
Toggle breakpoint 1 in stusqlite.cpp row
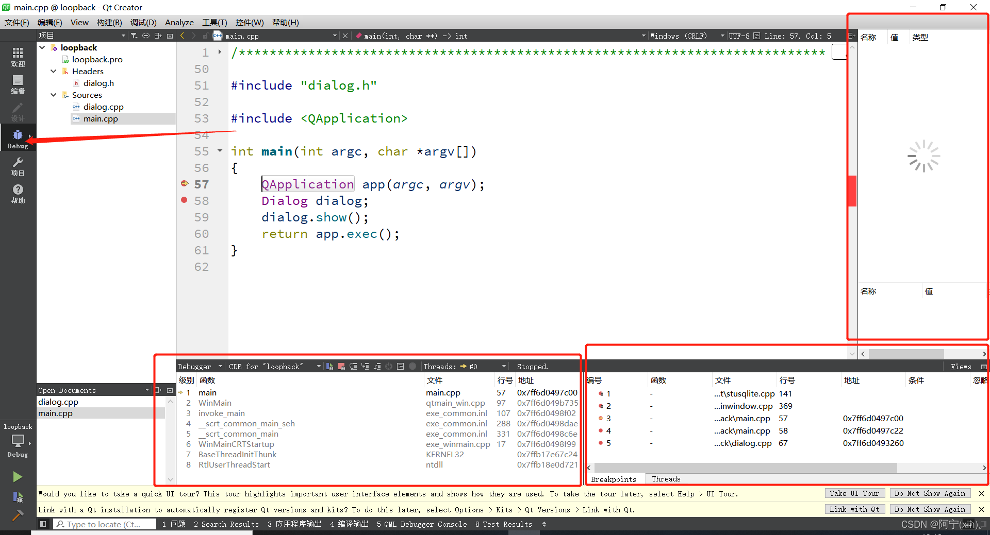tap(601, 393)
